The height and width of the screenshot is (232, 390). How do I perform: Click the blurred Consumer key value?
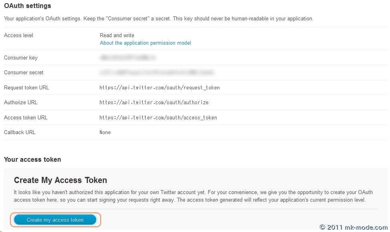(127, 58)
